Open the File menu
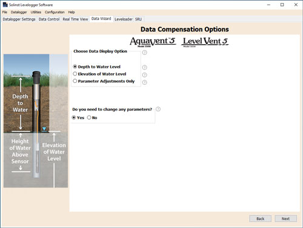Image resolution: width=303 pixels, height=228 pixels. [5, 12]
